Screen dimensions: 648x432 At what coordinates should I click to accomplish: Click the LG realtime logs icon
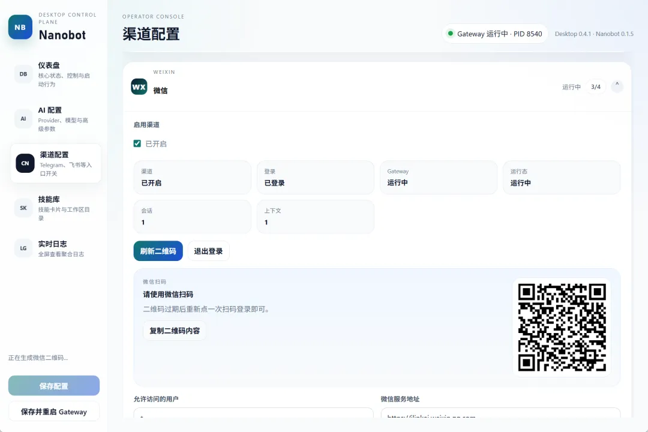click(x=23, y=248)
